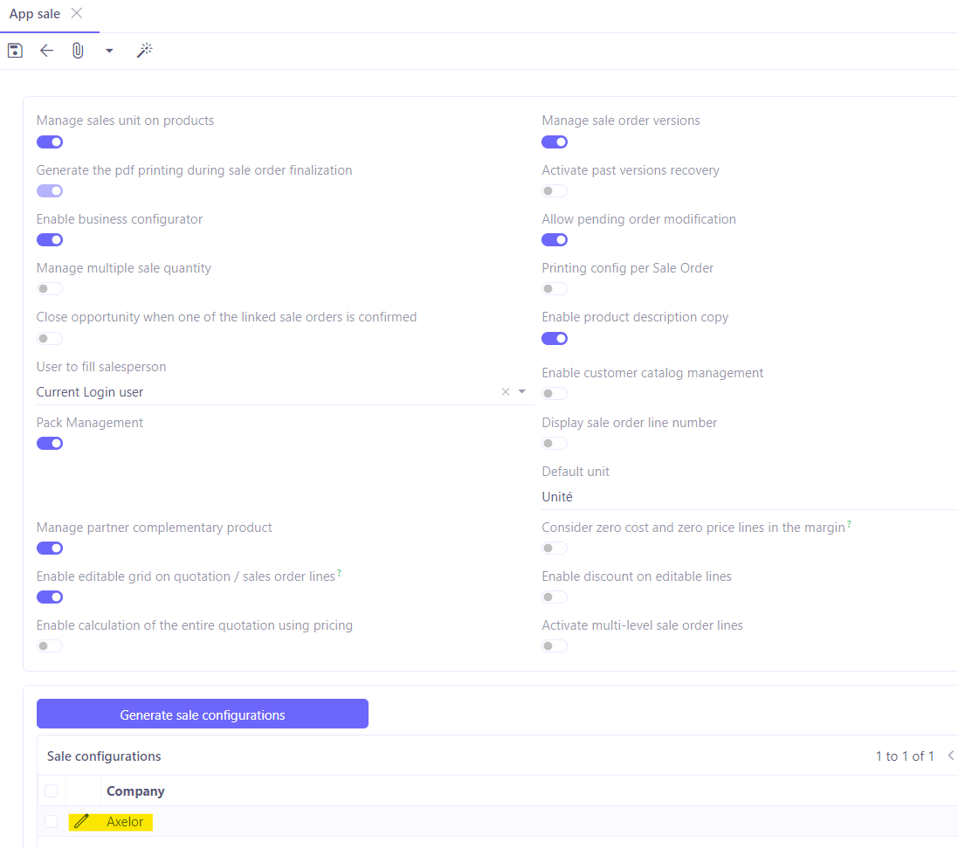
Task: Check the select-all checkbox beside Company header
Action: pos(52,791)
